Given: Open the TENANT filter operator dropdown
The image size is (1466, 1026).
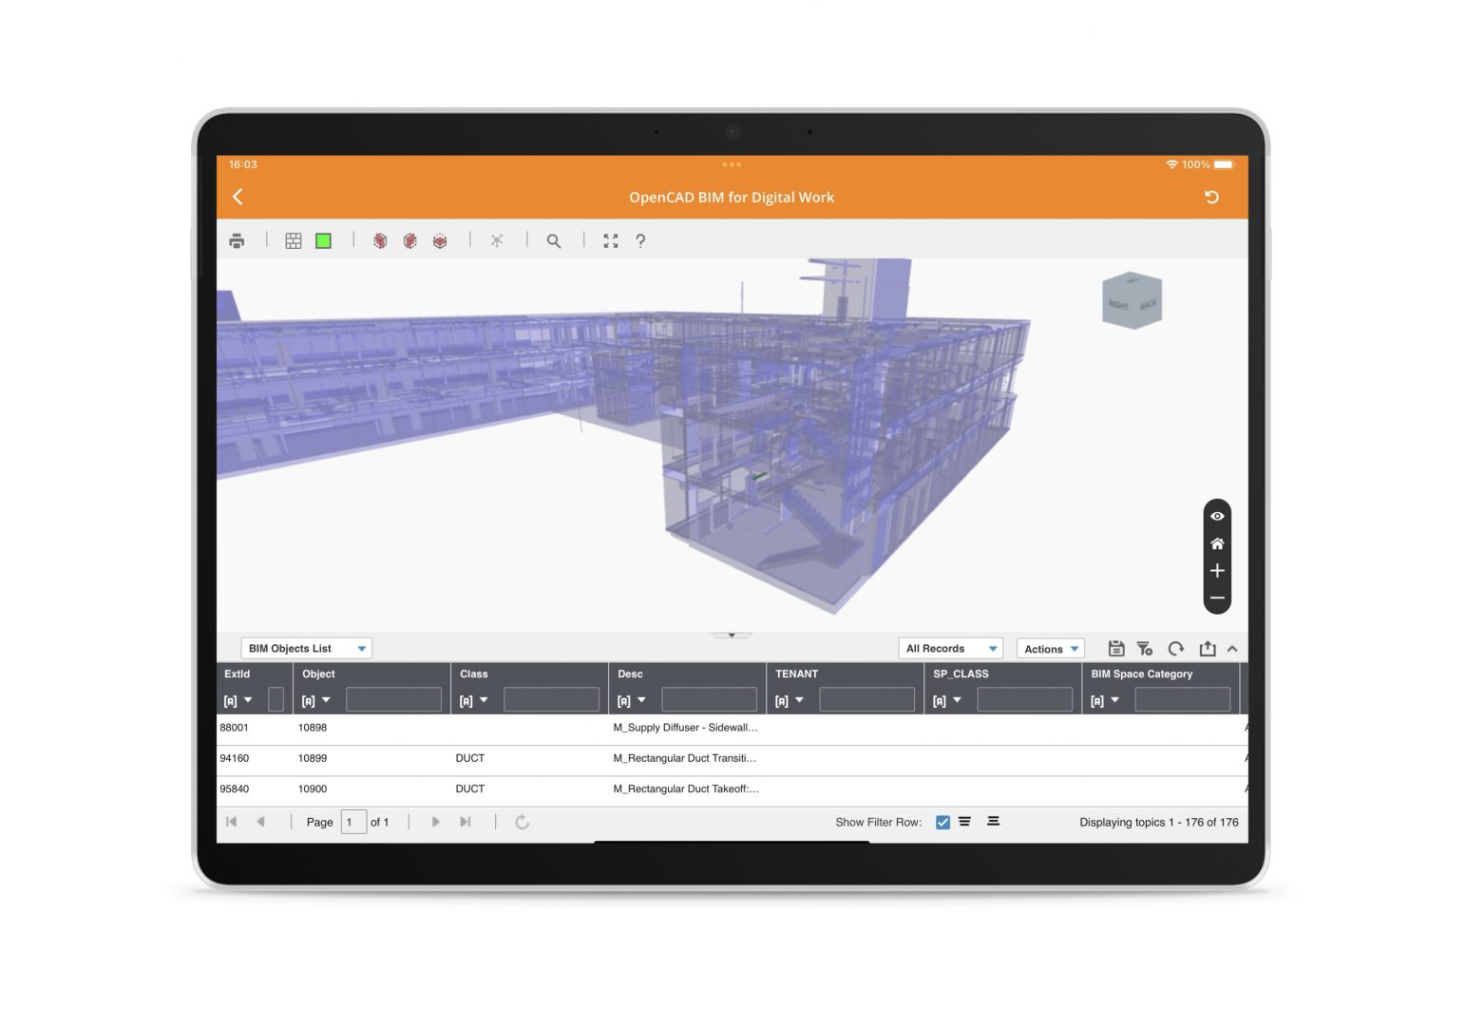Looking at the screenshot, I should [790, 701].
